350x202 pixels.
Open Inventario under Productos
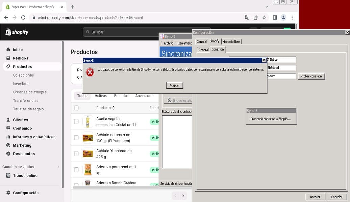pos(21,84)
